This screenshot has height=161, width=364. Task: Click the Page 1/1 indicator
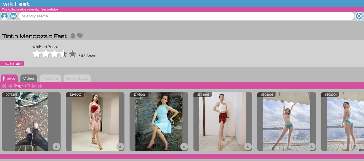[x=22, y=86]
